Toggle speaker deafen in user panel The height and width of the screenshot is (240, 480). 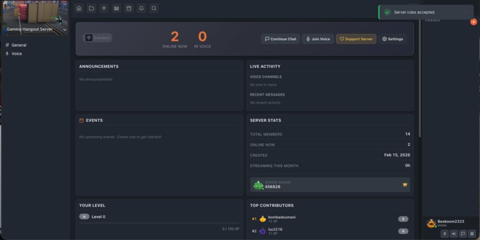pyautogui.click(x=454, y=233)
